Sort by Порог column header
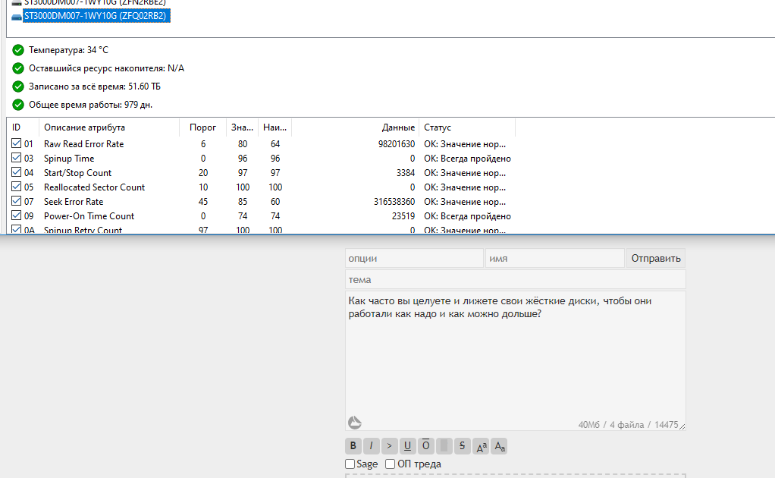The image size is (775, 478). 202,127
